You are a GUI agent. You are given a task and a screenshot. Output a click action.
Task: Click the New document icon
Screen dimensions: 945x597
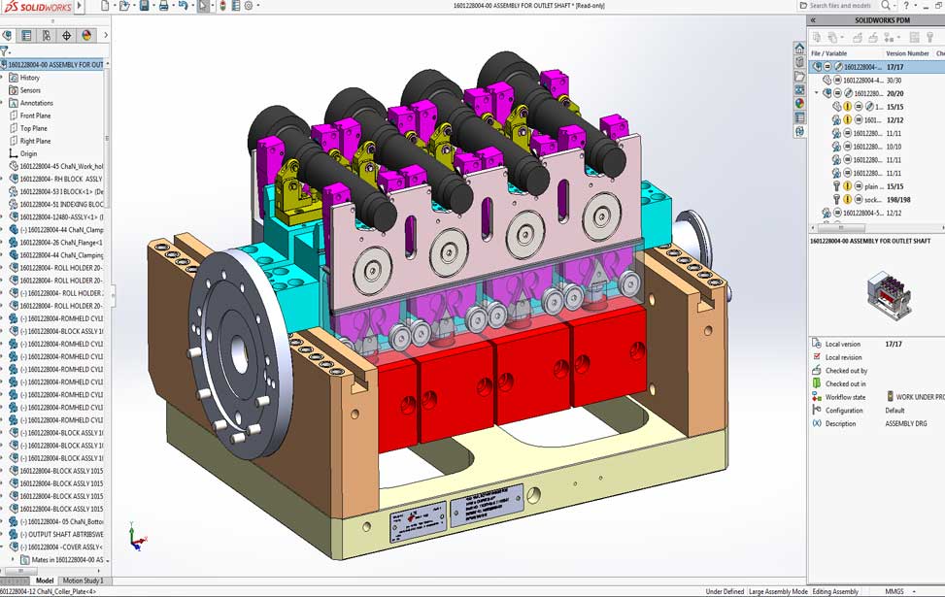coord(105,6)
